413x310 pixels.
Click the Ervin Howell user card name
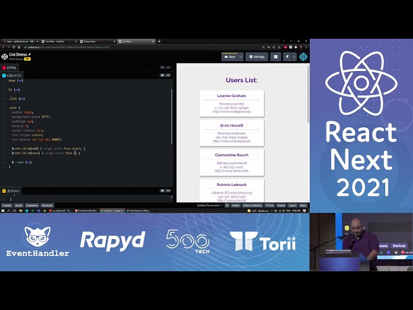[232, 125]
